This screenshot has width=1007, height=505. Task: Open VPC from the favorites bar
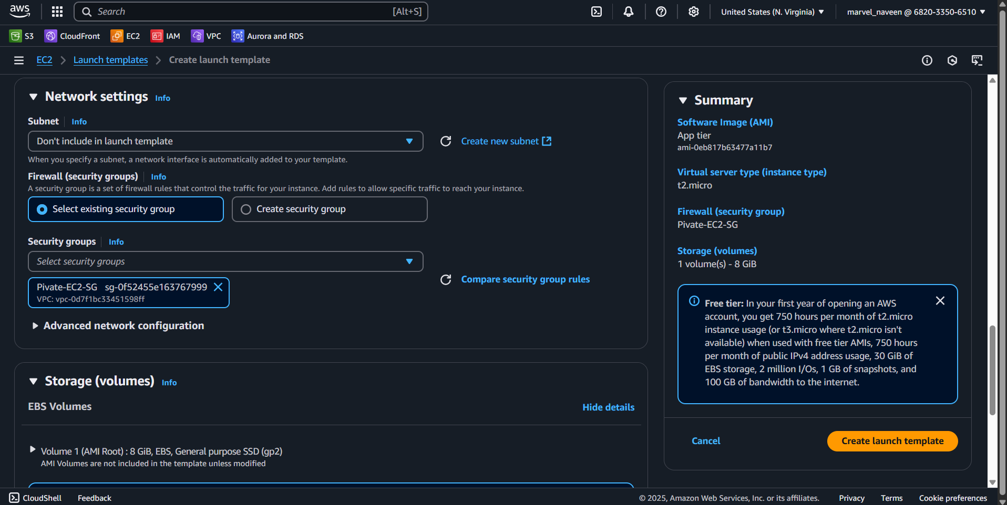pyautogui.click(x=206, y=36)
